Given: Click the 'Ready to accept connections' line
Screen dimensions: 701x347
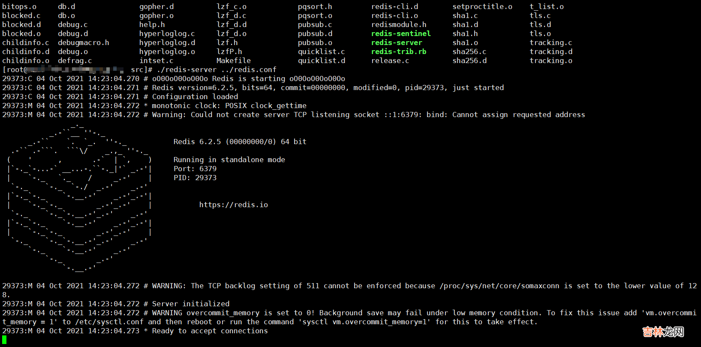Looking at the screenshot, I should 135,331.
